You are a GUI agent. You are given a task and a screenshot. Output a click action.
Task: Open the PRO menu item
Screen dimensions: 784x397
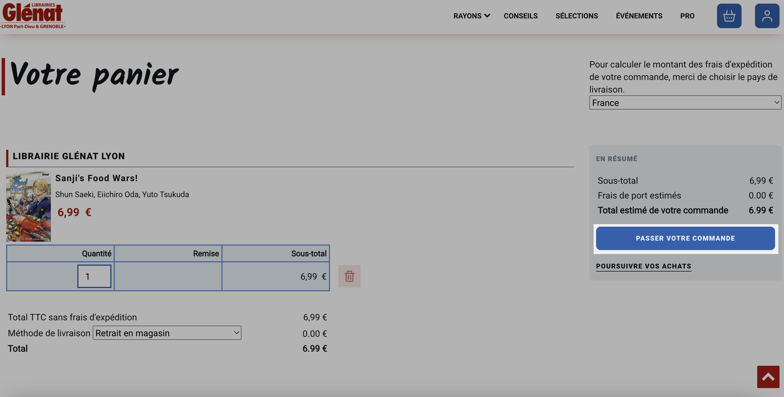tap(687, 16)
